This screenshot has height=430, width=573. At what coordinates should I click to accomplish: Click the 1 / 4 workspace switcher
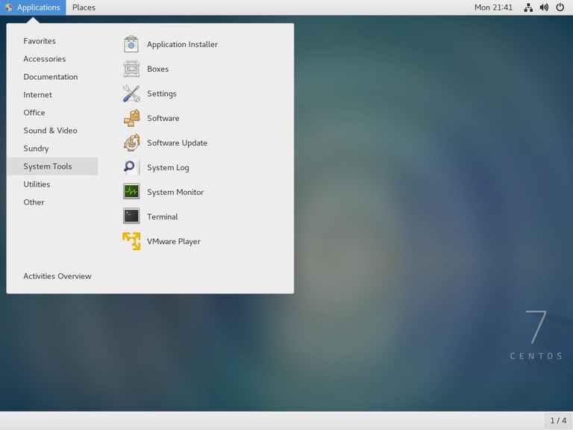click(557, 420)
